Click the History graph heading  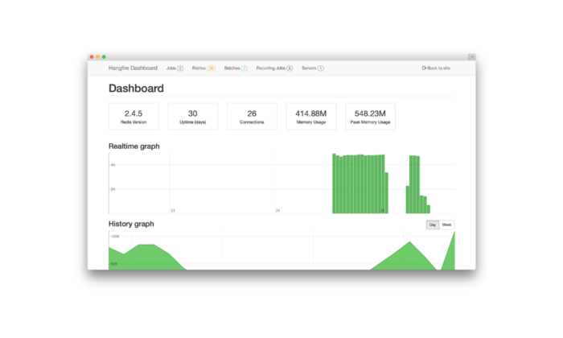click(x=131, y=224)
